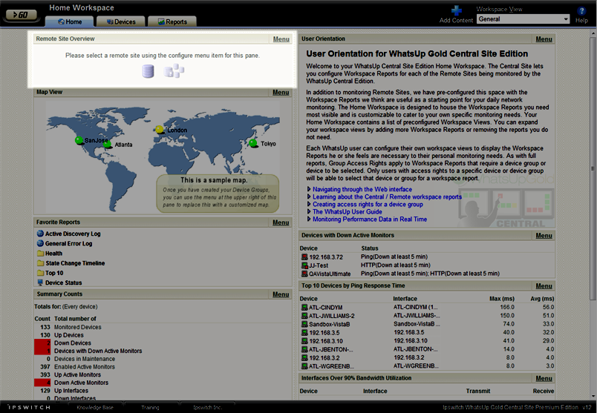Open the Workspace View dropdown
597x413 pixels.
(523, 19)
